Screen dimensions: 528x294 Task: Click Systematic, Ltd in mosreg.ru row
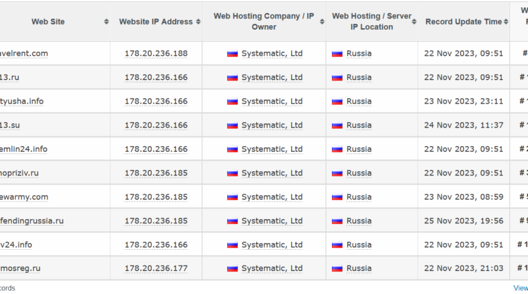pos(272,268)
